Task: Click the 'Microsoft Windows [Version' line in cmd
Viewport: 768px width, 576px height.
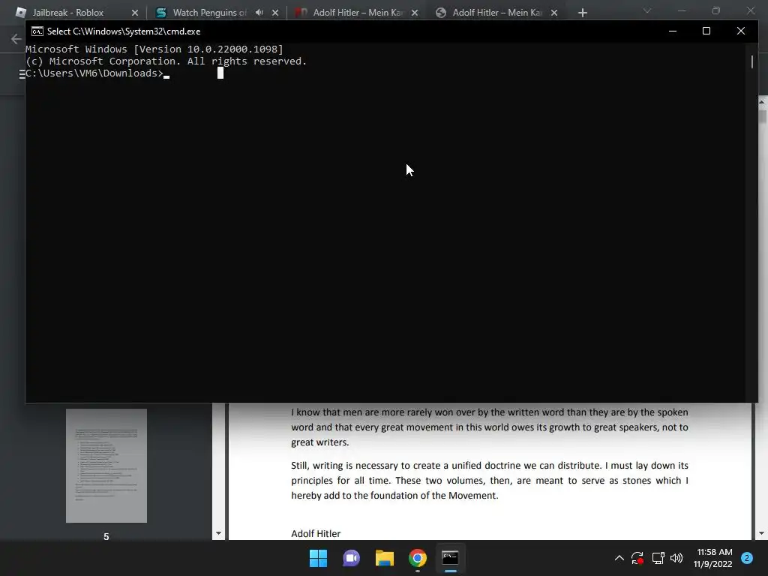Action: click(x=154, y=49)
